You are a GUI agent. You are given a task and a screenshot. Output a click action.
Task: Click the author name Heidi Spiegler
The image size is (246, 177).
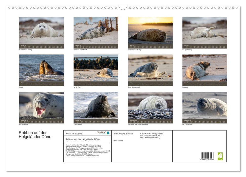point(118,140)
